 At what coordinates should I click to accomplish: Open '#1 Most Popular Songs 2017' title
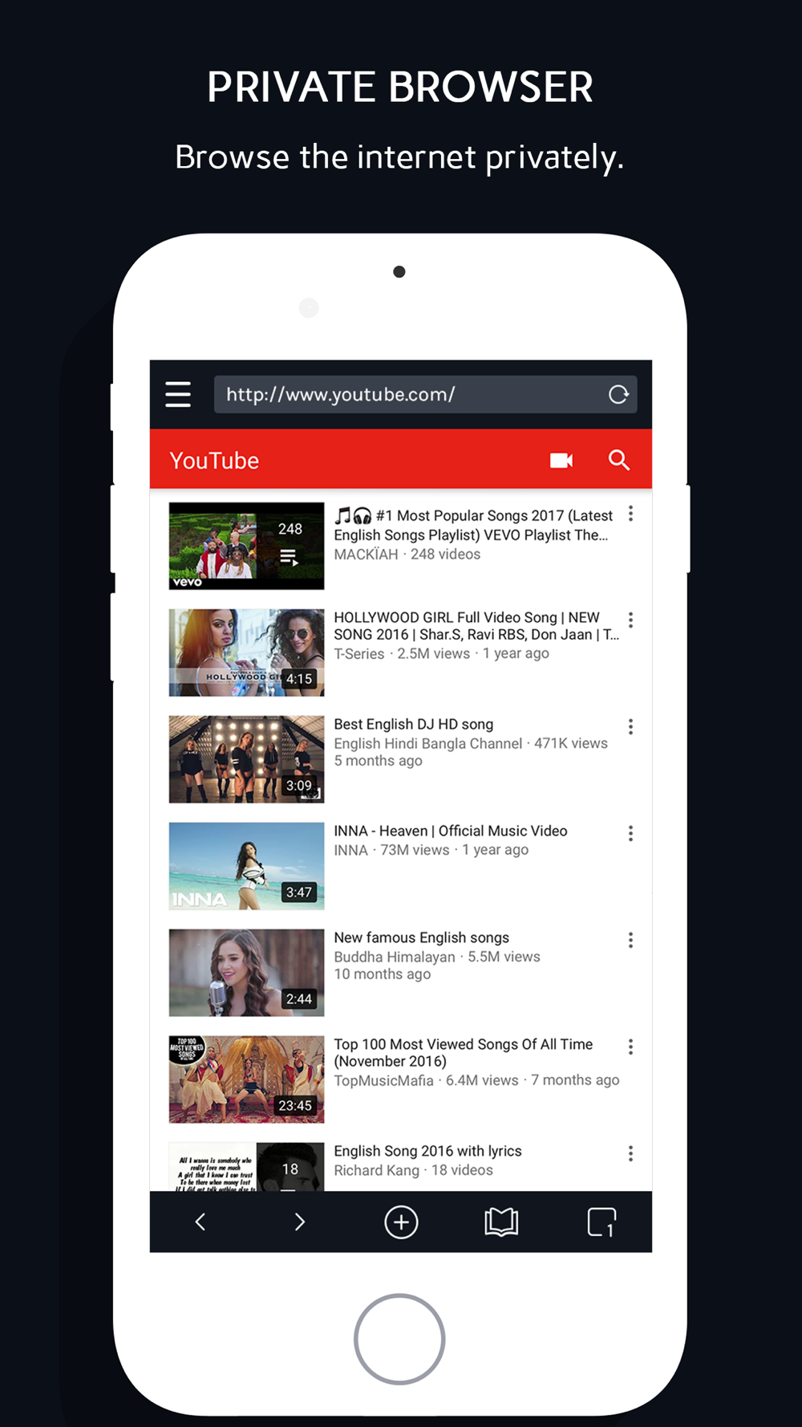click(x=473, y=525)
